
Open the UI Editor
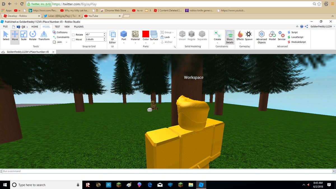113,37
